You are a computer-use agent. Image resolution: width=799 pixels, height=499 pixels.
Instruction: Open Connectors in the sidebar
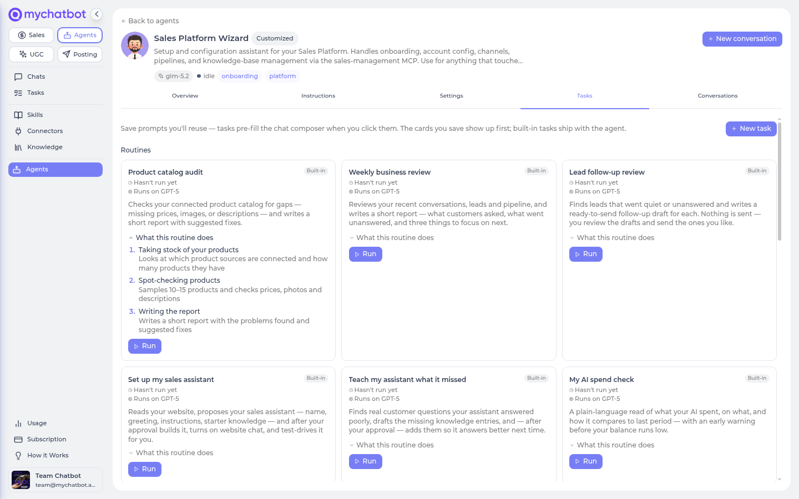pos(55,131)
